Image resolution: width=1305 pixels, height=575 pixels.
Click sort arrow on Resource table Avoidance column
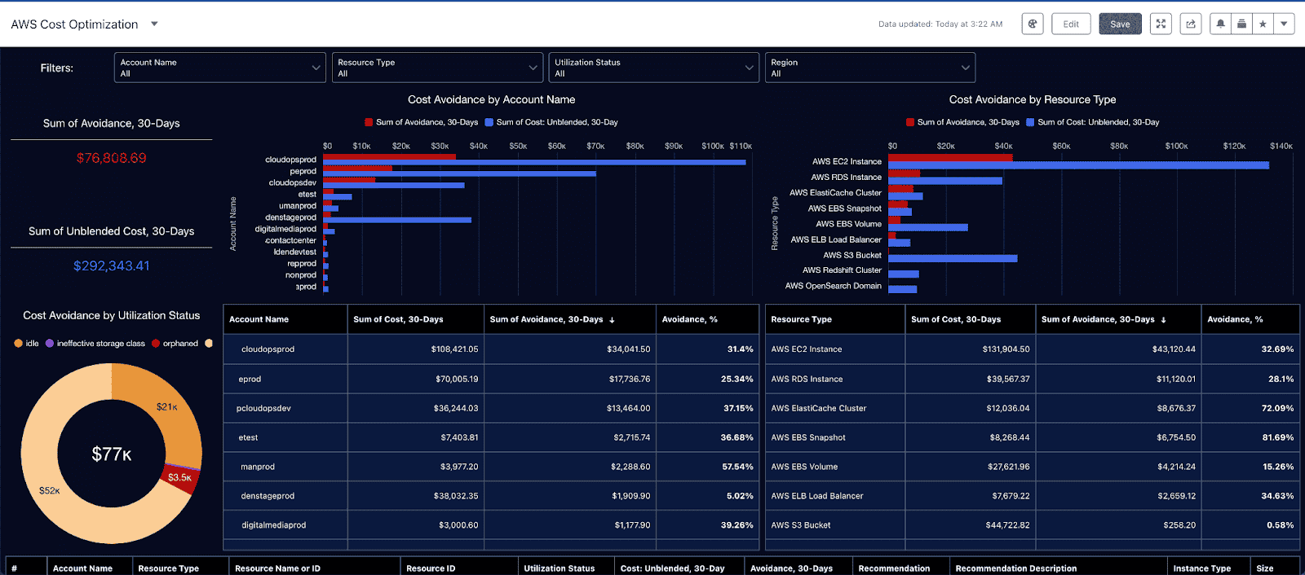pyautogui.click(x=1163, y=320)
